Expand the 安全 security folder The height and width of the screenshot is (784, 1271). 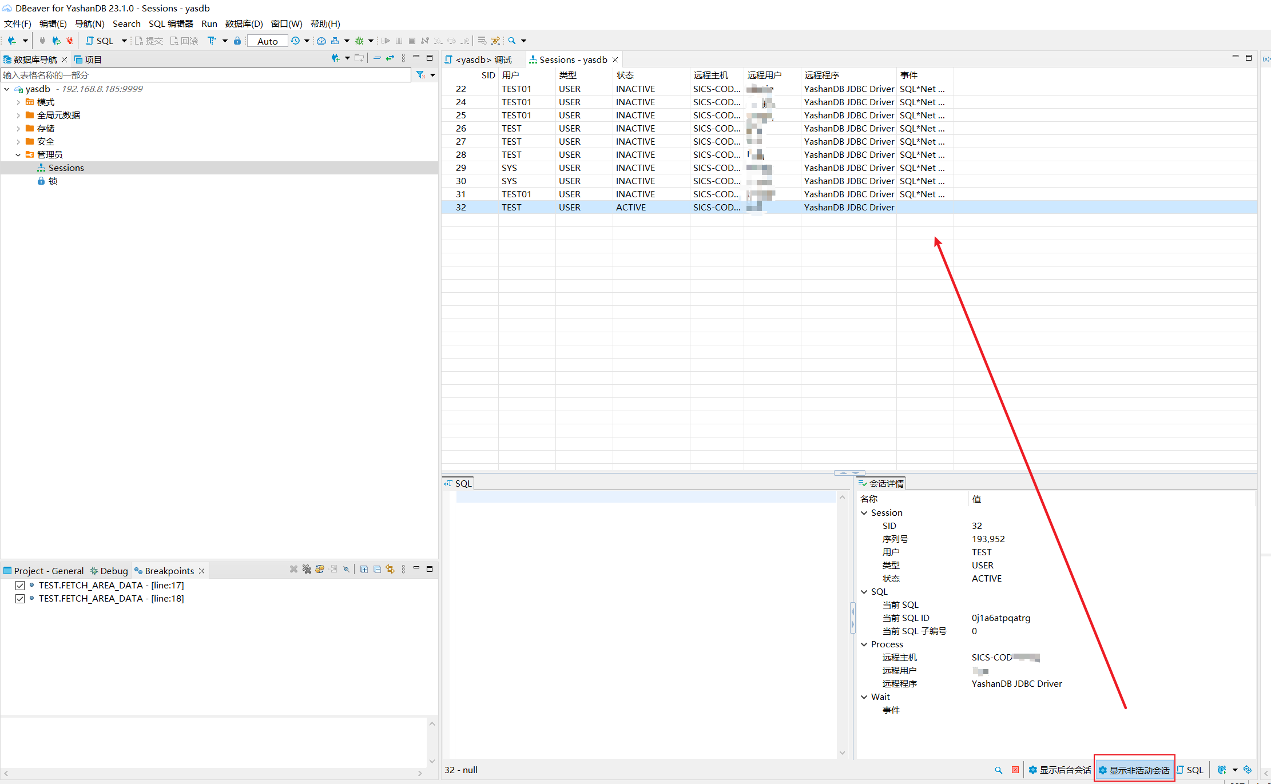(18, 142)
